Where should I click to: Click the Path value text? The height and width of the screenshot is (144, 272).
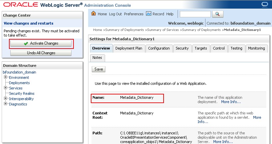pos(156,137)
